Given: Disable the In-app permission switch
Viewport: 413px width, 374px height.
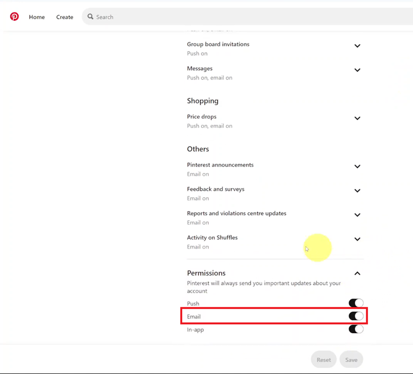Looking at the screenshot, I should [x=356, y=329].
